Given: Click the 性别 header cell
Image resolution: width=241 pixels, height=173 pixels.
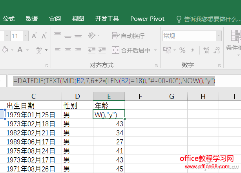Looking at the screenshot, I should point(77,105).
